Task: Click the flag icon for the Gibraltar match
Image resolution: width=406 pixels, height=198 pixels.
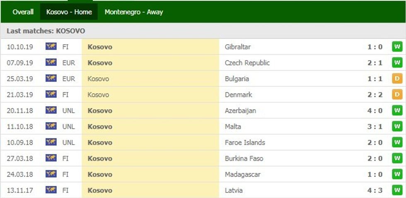Action: 51,47
